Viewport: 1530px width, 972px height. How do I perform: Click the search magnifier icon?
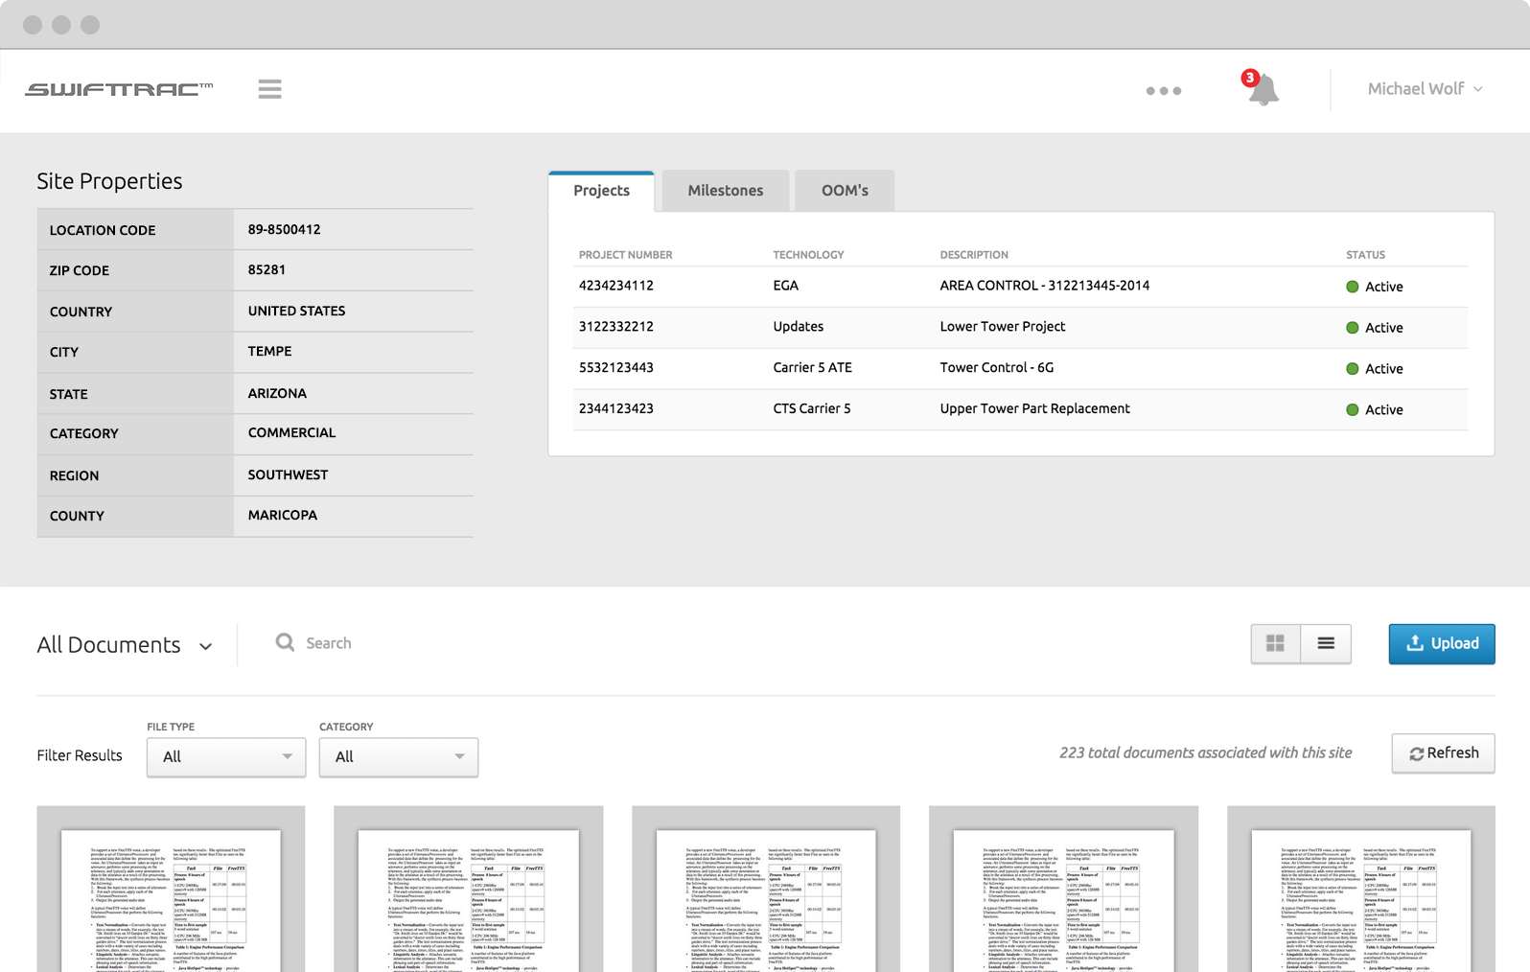point(285,642)
